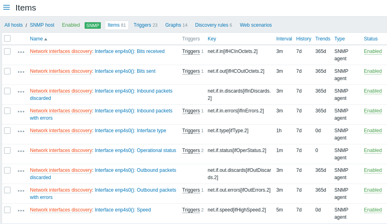The width and height of the screenshot is (387, 224).
Task: Open three-dot menu for Bits sent item
Action: point(21,72)
